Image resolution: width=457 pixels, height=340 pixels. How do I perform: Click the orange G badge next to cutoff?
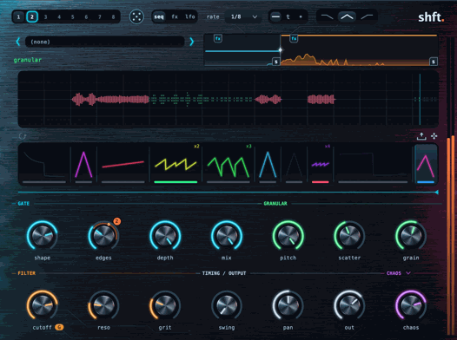tap(59, 327)
